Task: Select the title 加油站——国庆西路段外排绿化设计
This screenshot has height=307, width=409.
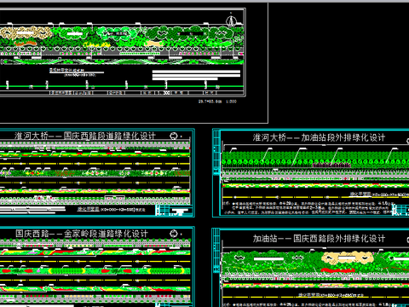Action: point(319,238)
